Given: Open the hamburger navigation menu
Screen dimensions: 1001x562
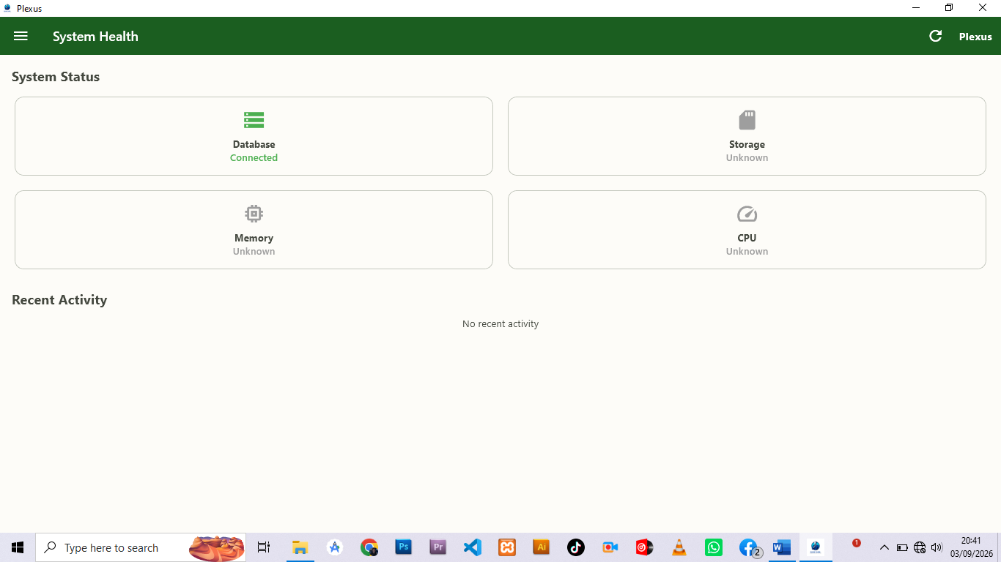Looking at the screenshot, I should [21, 36].
